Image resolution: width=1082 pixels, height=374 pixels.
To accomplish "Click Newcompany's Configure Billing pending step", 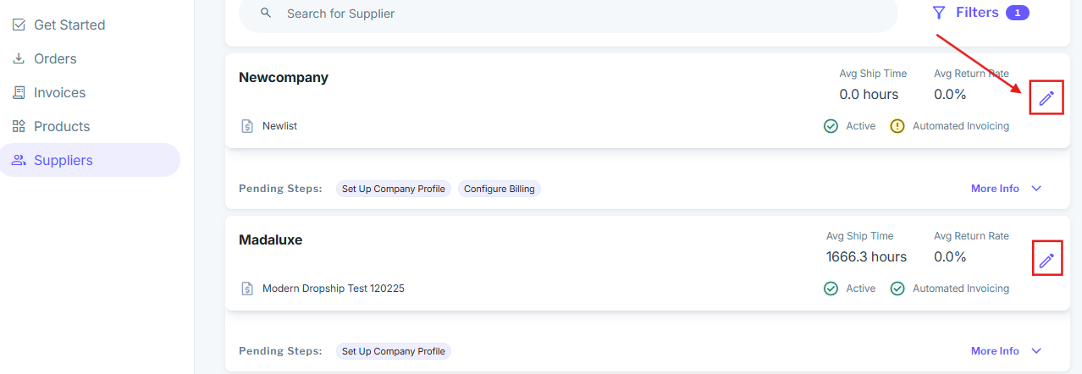I will tap(500, 189).
